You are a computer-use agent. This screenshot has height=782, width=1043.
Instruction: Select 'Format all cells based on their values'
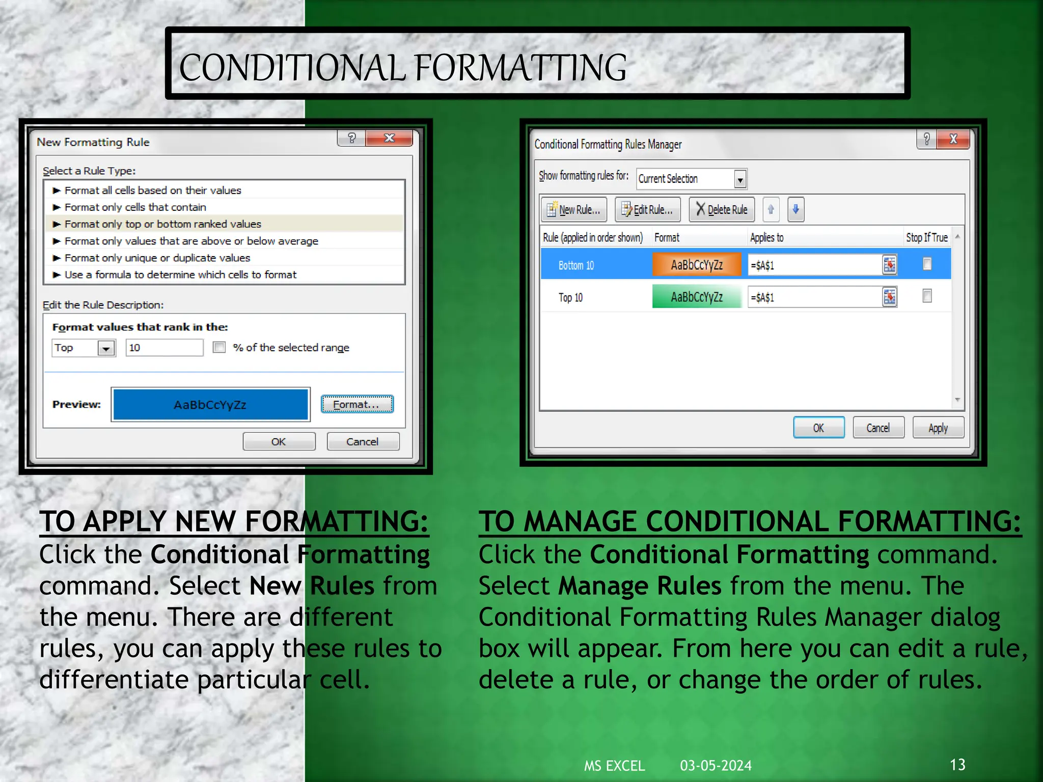(x=225, y=190)
